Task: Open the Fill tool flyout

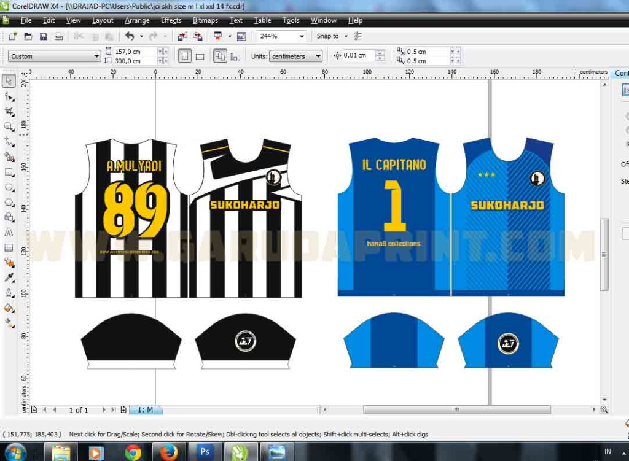Action: [x=8, y=307]
